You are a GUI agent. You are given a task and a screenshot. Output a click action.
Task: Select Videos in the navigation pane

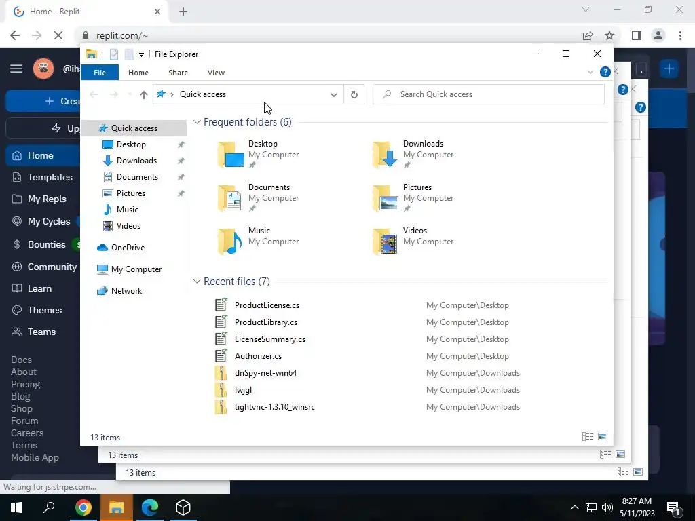128,226
